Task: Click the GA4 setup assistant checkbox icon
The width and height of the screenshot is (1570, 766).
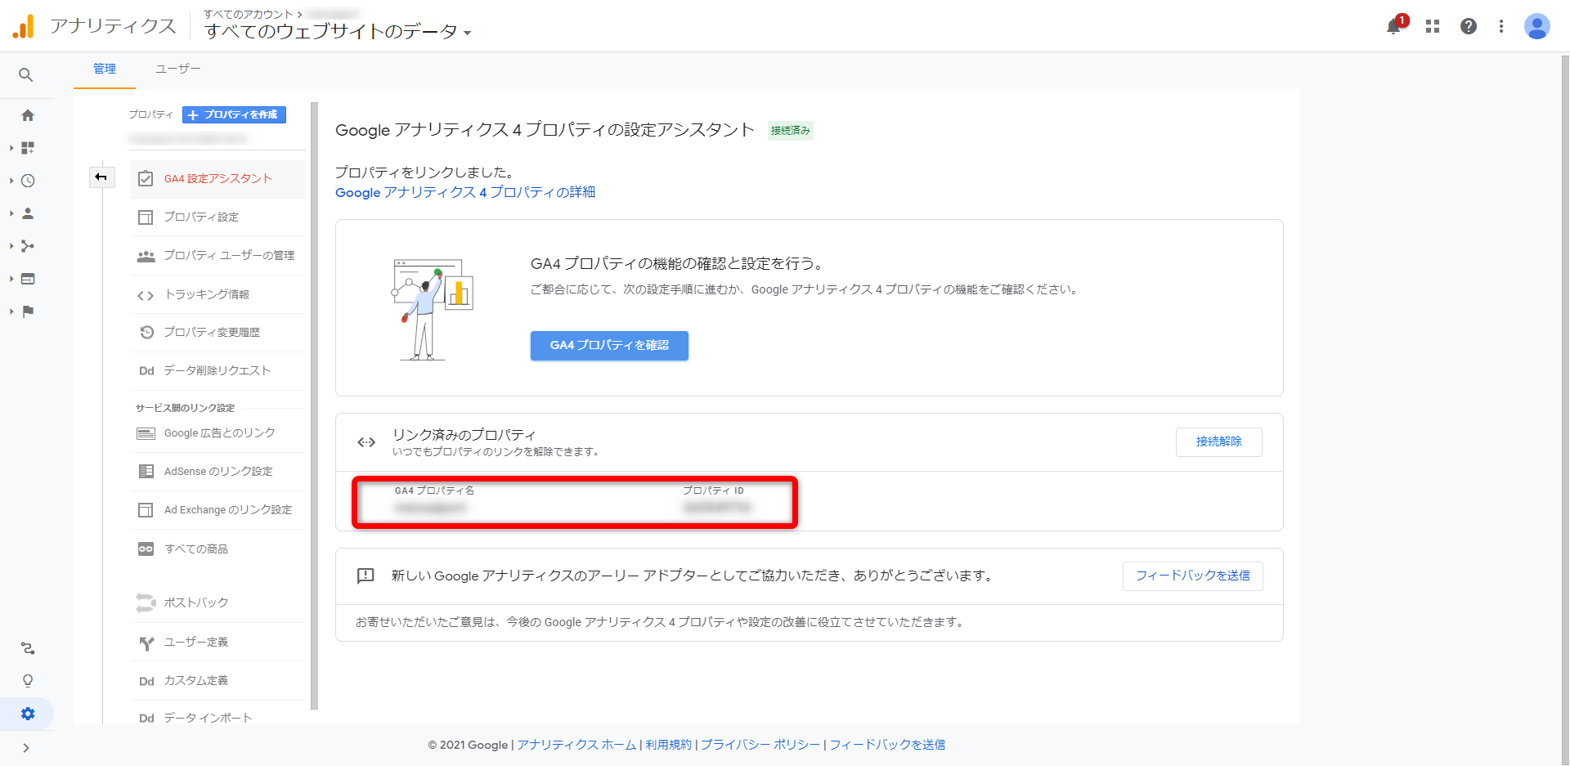Action: pos(146,179)
